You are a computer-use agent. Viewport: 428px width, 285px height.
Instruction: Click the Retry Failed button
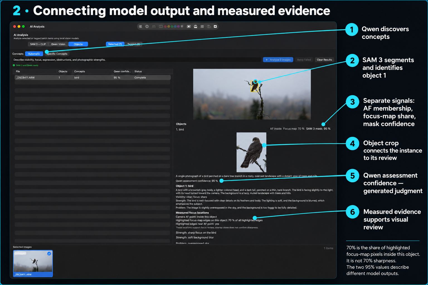(x=304, y=60)
